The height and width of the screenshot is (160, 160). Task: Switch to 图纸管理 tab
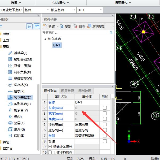click(85, 91)
